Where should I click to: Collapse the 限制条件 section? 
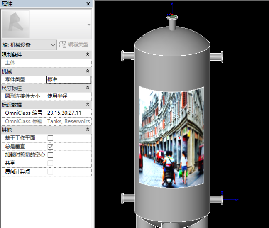tap(87, 54)
